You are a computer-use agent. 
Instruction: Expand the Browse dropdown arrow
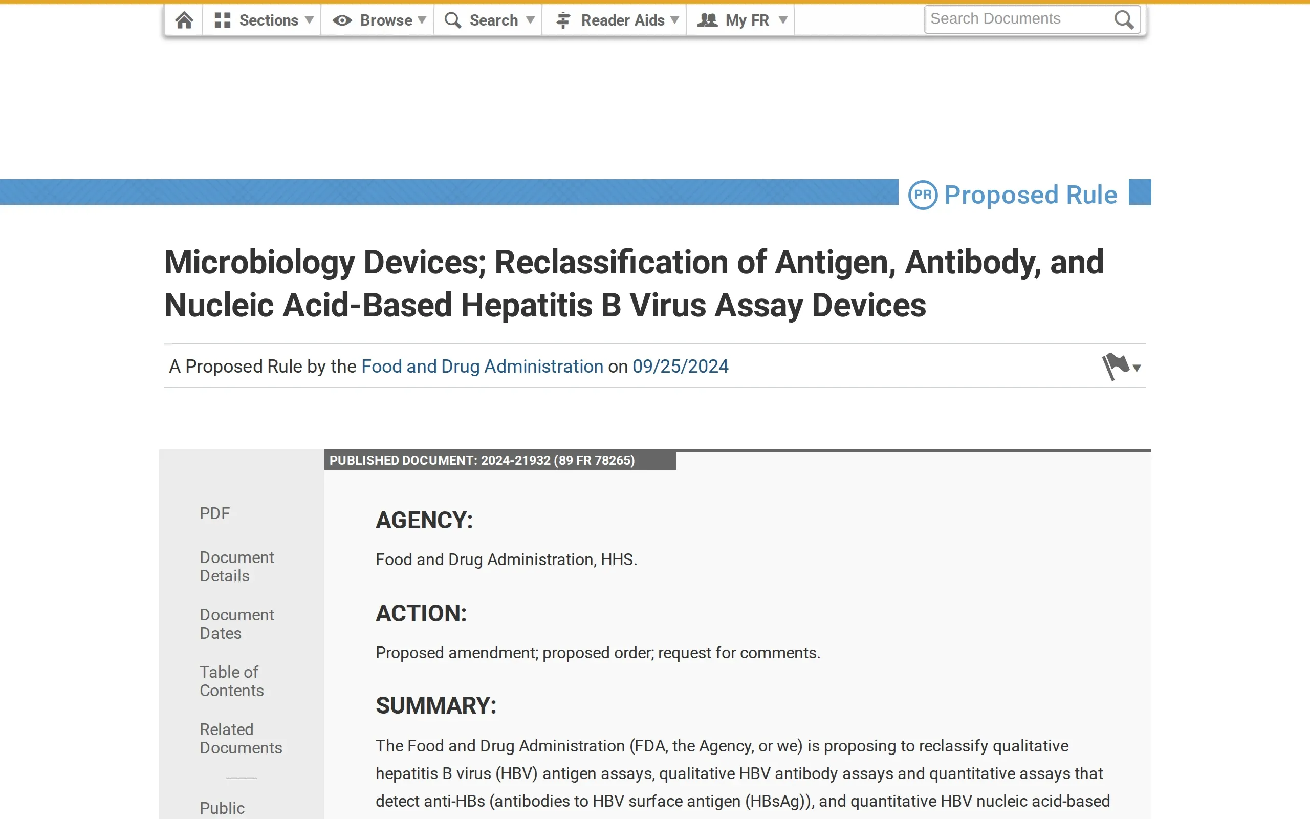tap(422, 20)
